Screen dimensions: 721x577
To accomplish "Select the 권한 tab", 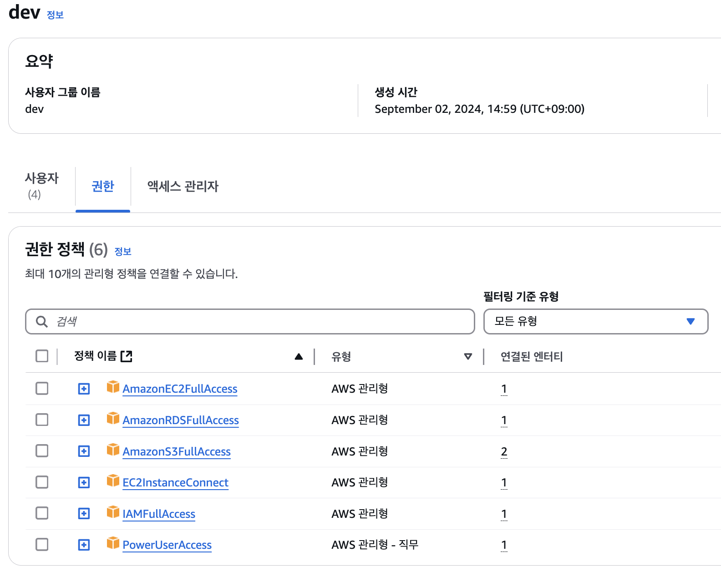I will 103,187.
